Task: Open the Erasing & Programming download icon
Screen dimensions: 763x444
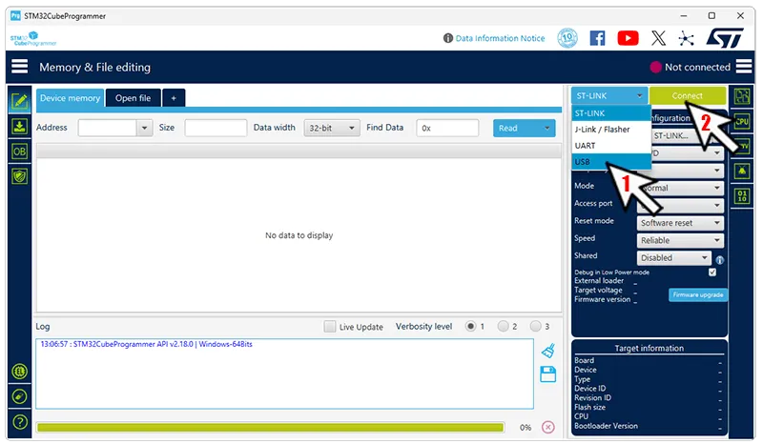Action: click(x=19, y=126)
